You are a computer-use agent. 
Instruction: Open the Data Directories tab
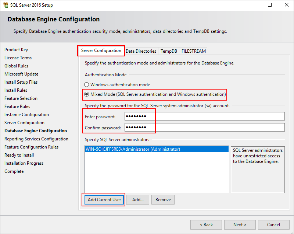tap(141, 51)
